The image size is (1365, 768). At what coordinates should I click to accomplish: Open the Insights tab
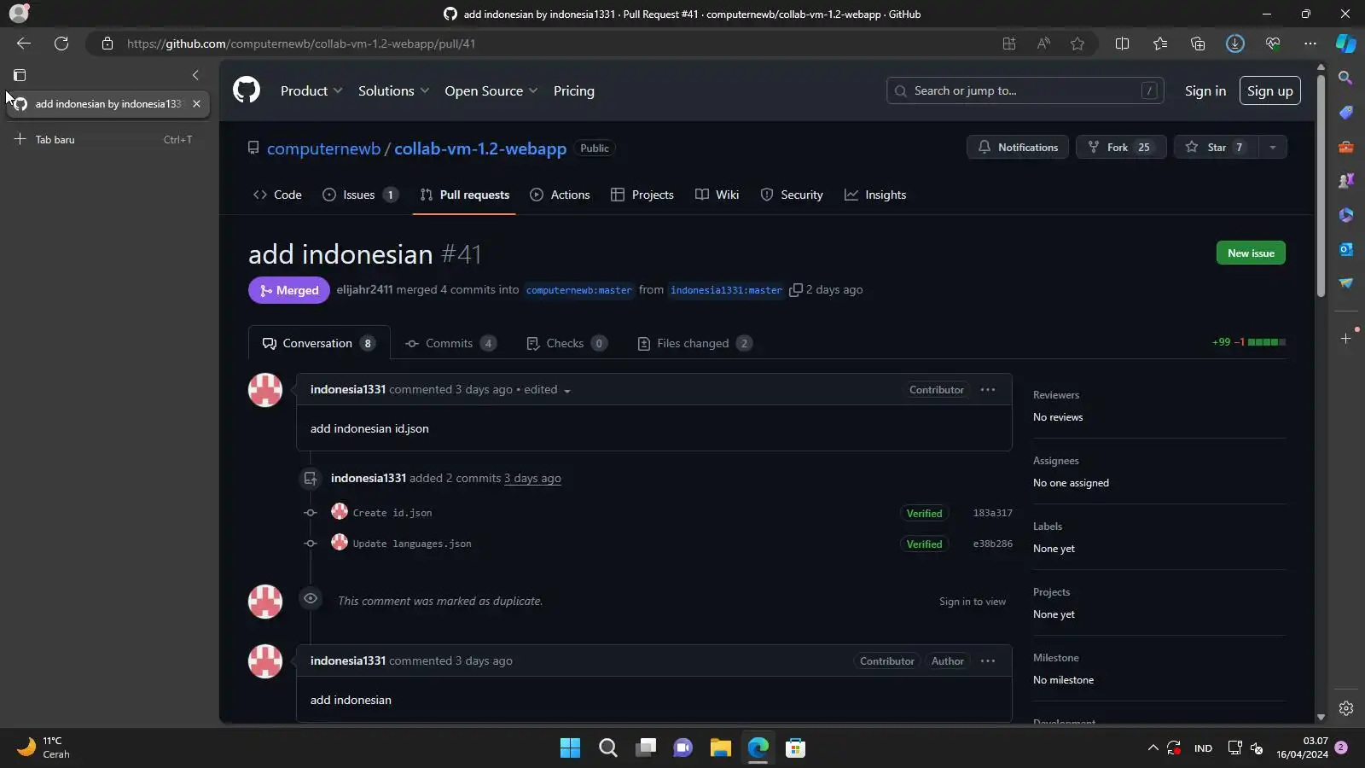click(875, 195)
